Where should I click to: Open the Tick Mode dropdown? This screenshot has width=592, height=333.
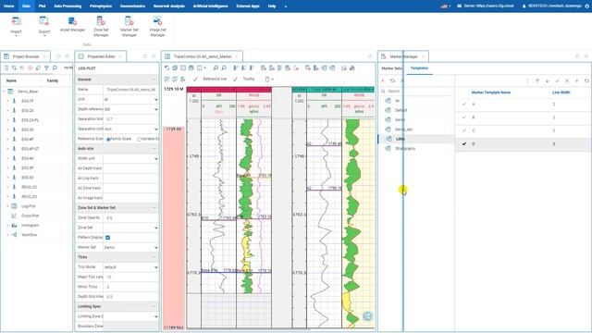[130, 267]
